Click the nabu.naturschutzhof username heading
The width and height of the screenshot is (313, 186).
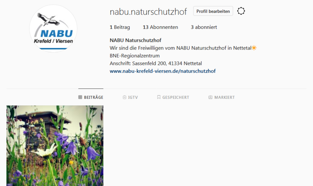pyautogui.click(x=148, y=12)
